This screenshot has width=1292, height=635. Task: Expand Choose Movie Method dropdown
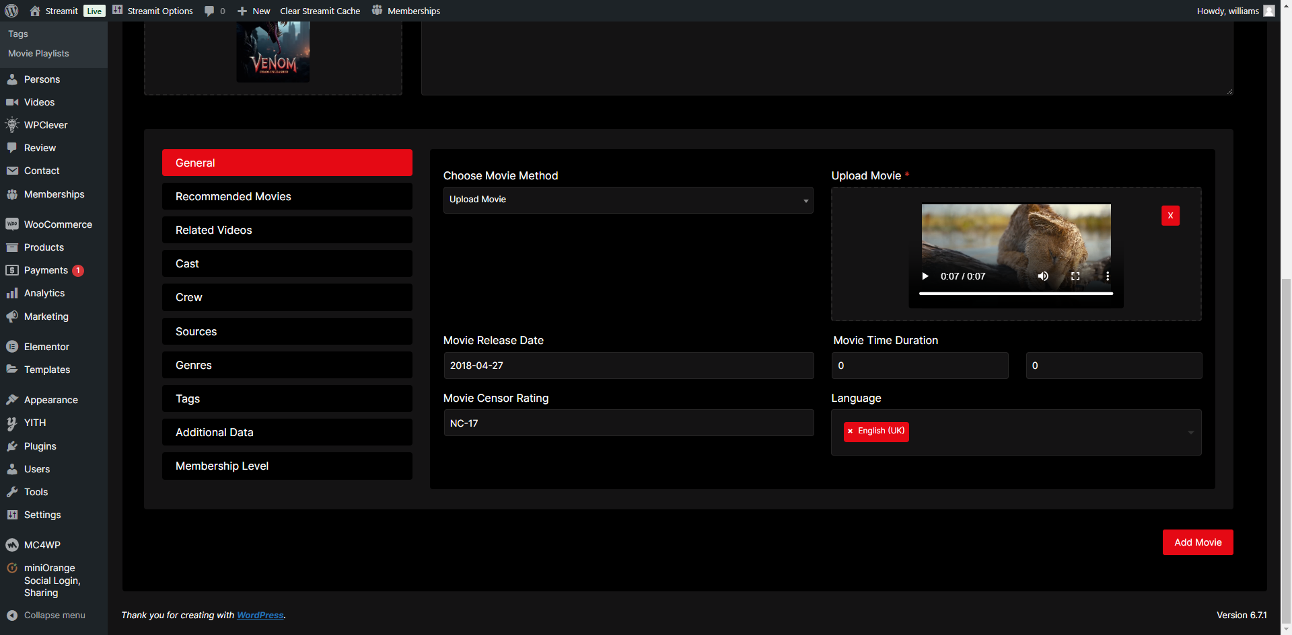[x=629, y=200]
